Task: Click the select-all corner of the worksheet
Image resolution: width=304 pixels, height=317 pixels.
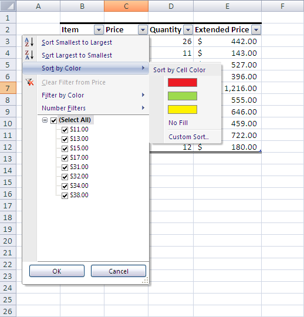Action: point(8,6)
